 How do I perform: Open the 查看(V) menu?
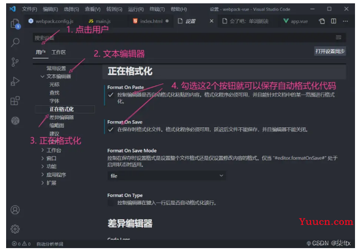(x=93, y=9)
